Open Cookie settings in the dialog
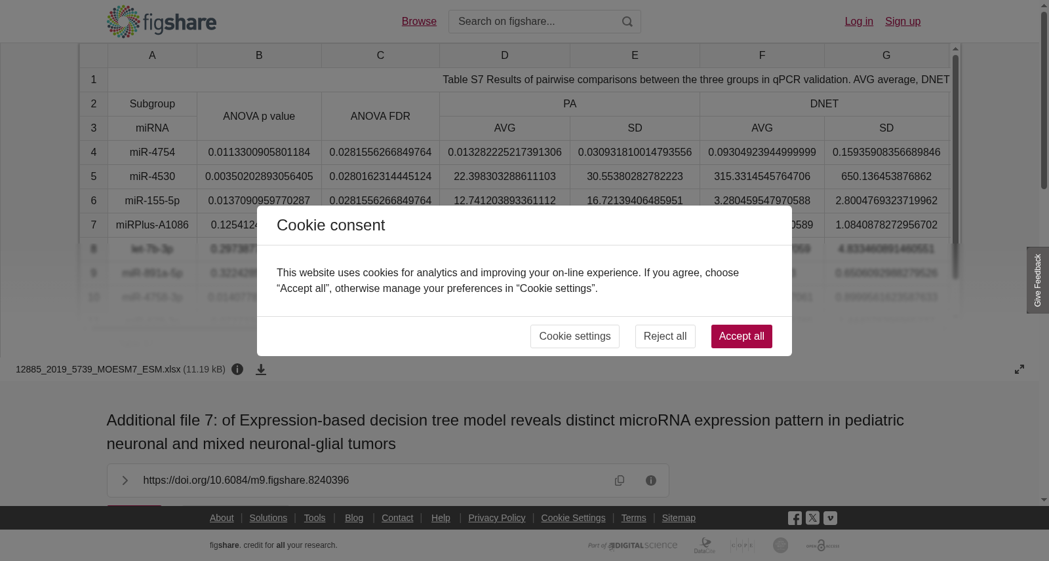 [575, 336]
